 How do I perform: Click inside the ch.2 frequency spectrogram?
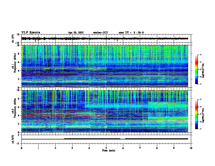point(105,111)
